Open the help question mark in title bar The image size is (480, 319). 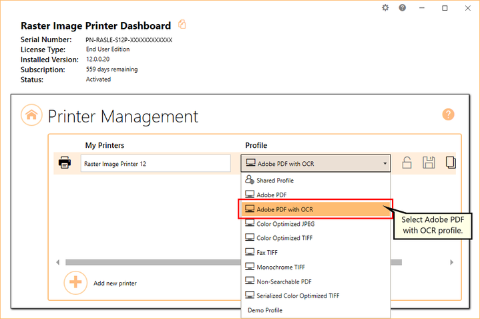[403, 7]
